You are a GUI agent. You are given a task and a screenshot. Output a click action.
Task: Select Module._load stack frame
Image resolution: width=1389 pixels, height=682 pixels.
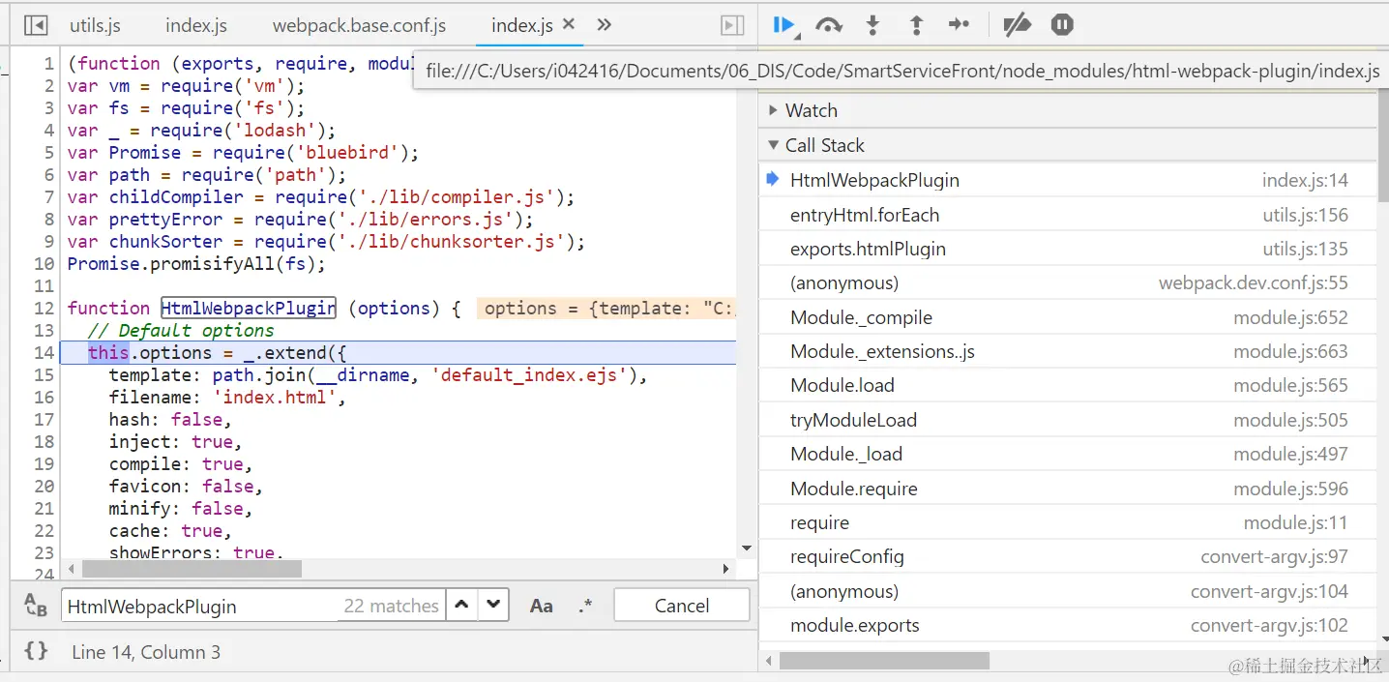click(x=1067, y=454)
